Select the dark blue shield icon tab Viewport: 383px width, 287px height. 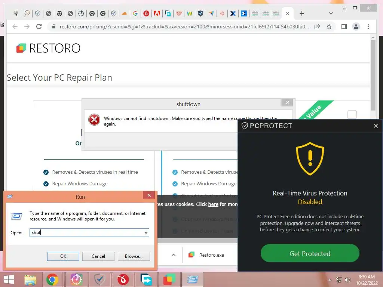coord(200,14)
